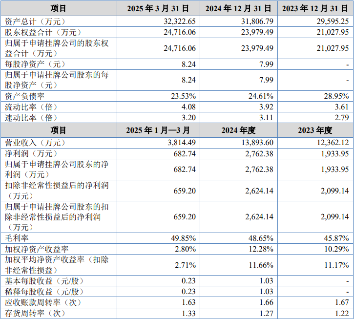Click the 每股净资产（元） row label
The image size is (355, 320).
click(35, 64)
